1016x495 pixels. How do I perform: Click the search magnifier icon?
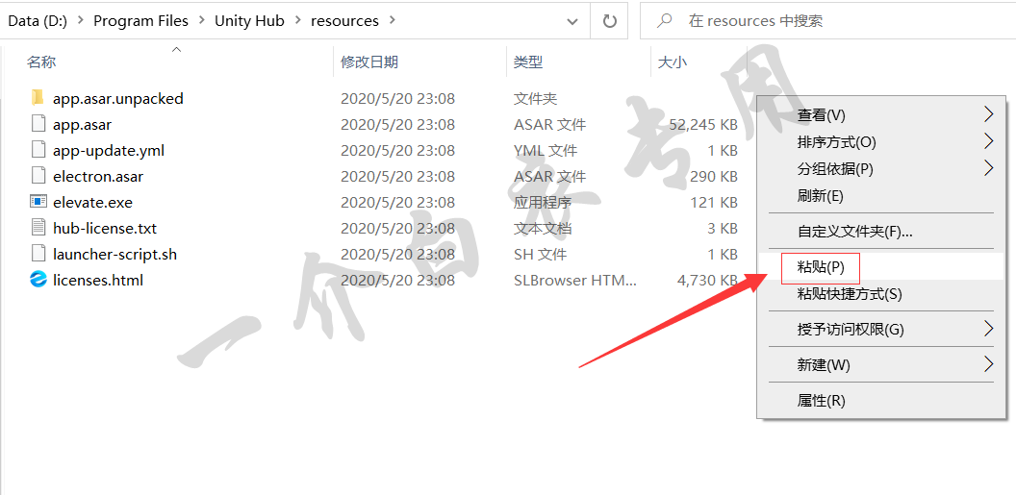(664, 21)
